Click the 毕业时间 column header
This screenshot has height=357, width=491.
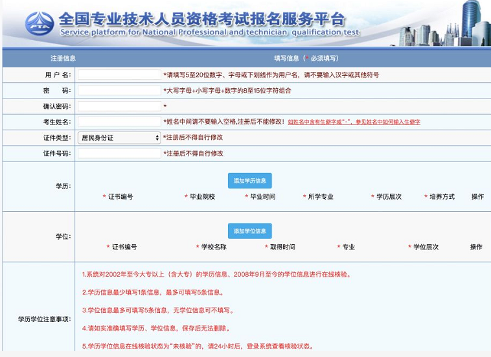pos(262,196)
